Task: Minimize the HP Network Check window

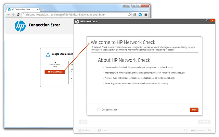Action: 202,21
